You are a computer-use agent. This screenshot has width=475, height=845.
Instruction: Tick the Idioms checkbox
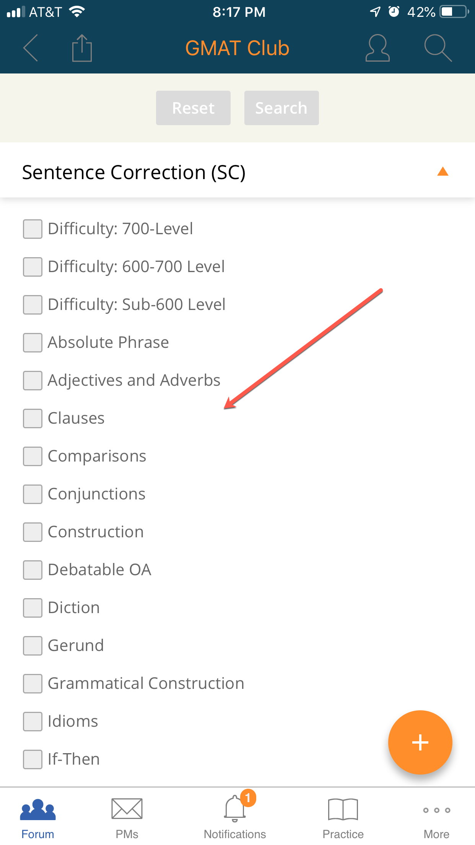[33, 721]
